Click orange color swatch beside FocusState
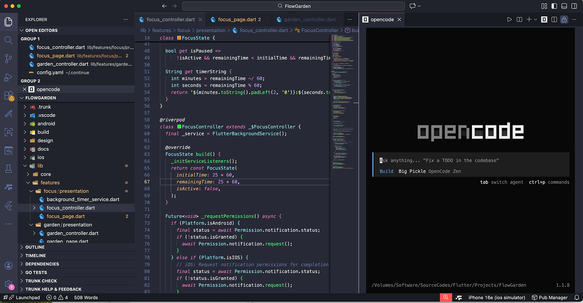Viewport: 583px width, 303px height. click(x=179, y=38)
